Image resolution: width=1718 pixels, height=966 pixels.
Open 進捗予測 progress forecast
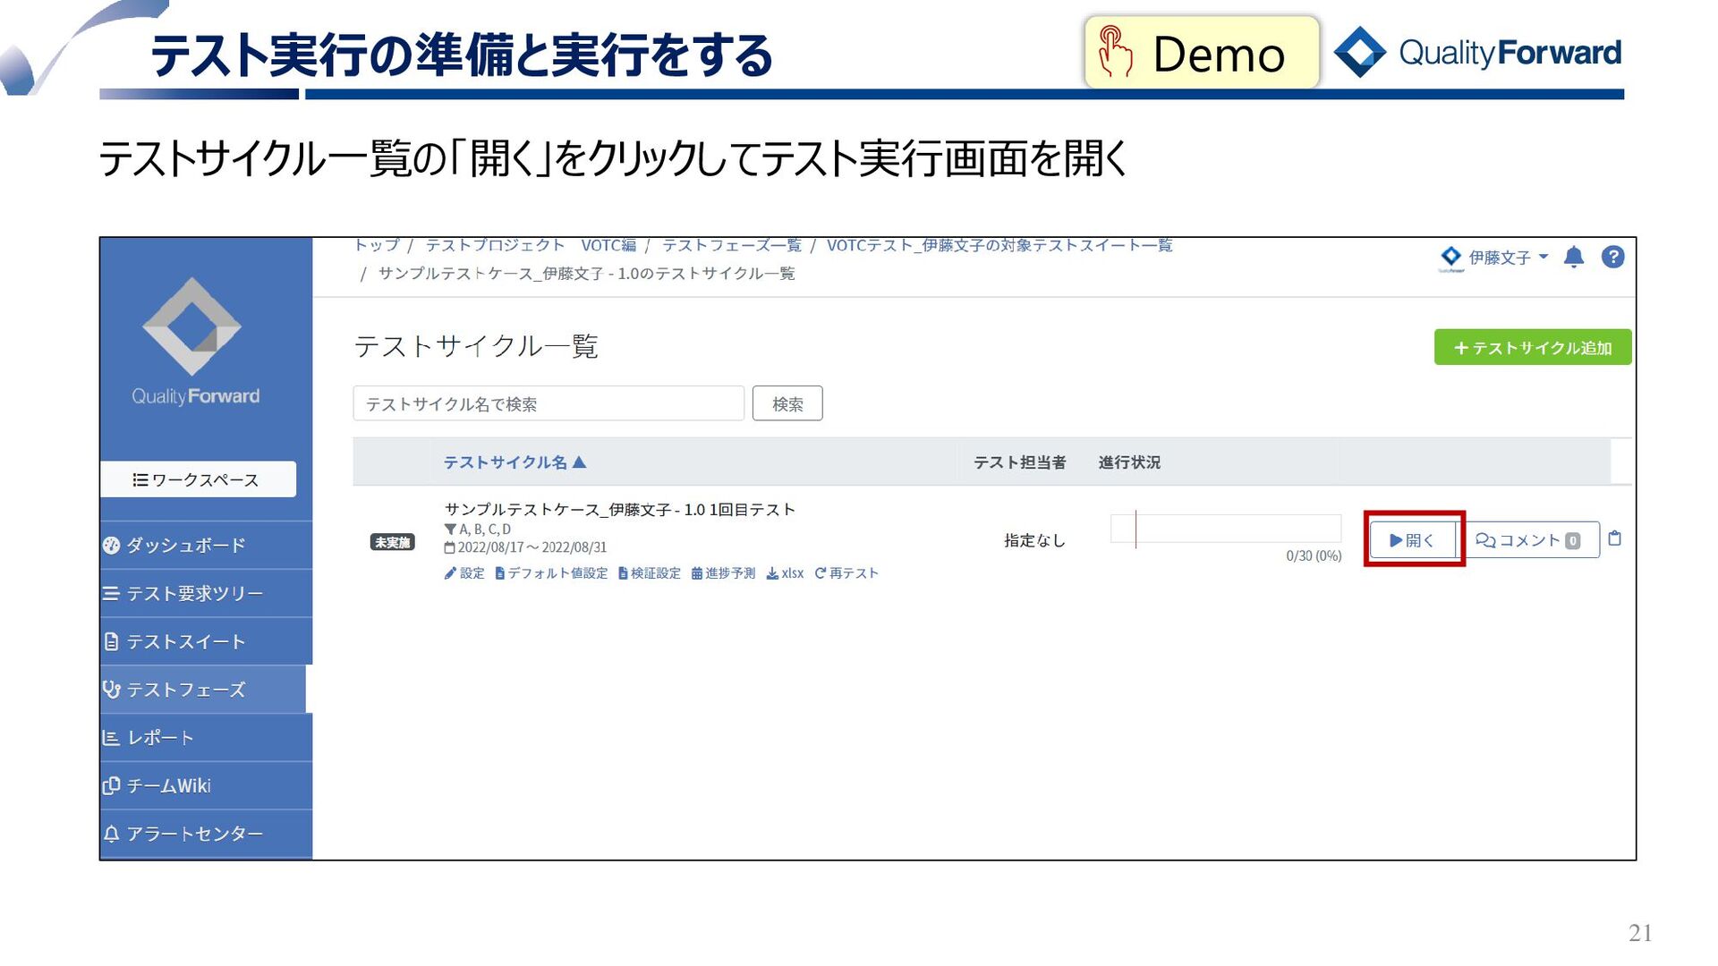pyautogui.click(x=723, y=573)
